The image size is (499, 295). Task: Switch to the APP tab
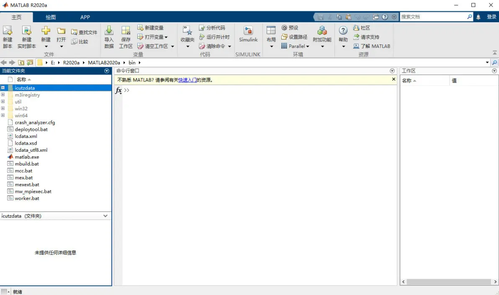coord(85,17)
